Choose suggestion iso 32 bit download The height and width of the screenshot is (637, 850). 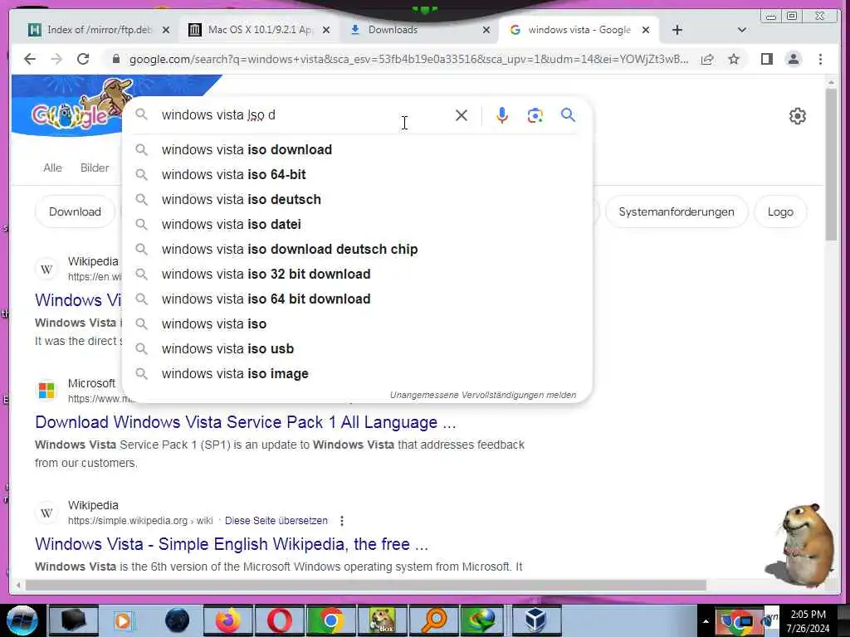[x=357, y=274]
